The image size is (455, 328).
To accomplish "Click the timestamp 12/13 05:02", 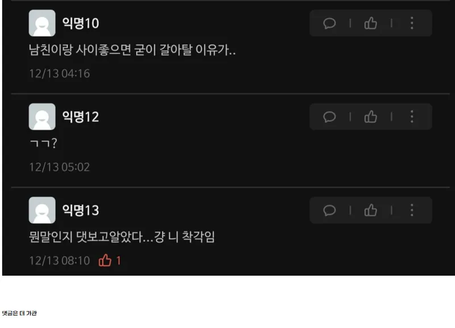I will click(x=60, y=167).
